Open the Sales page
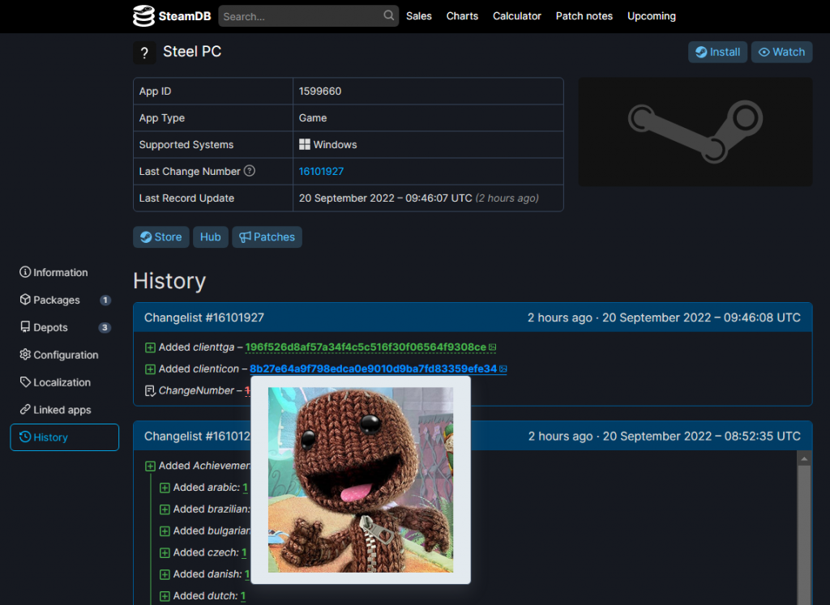 [x=419, y=16]
